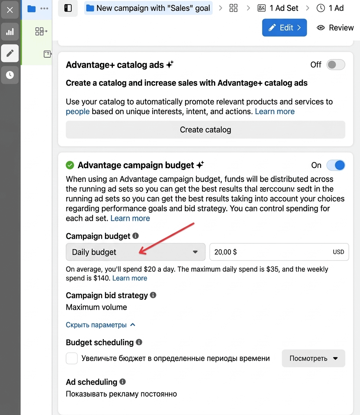
Task: Click the pencil edit icon in left sidebar
Action: [10, 53]
